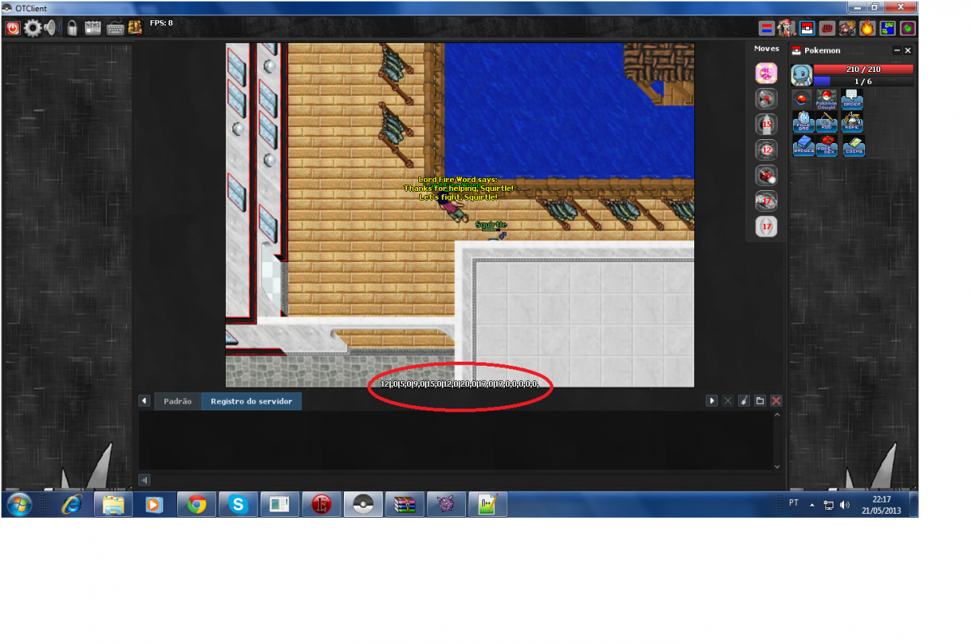
Task: Open WinRAR from the taskbar
Action: (x=405, y=504)
